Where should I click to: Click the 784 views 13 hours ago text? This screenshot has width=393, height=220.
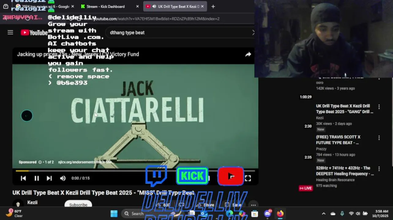(335, 155)
